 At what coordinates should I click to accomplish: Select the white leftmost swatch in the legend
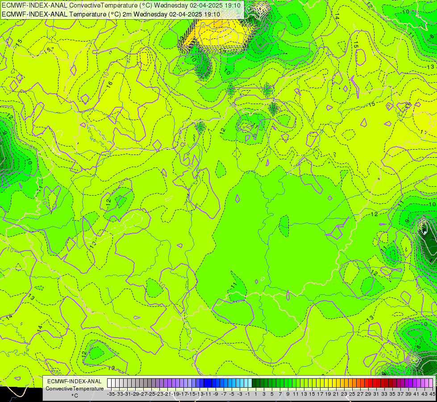tap(109, 383)
